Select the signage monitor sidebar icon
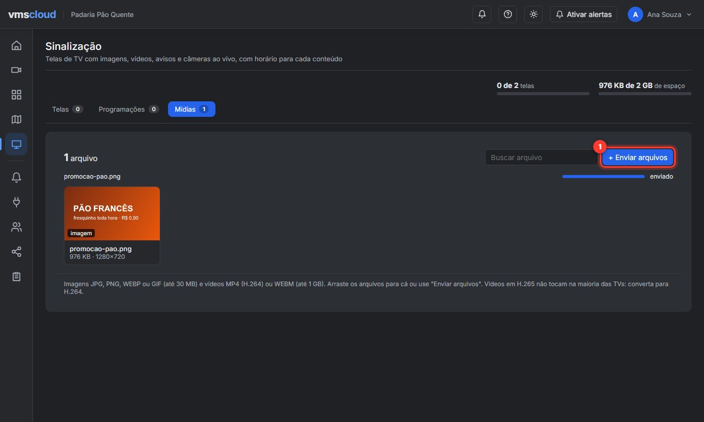This screenshot has height=422, width=704. tap(16, 145)
